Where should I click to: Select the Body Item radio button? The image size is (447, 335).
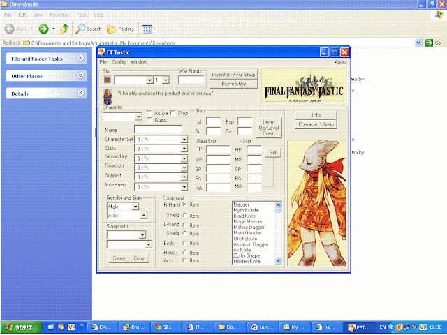pos(185,244)
